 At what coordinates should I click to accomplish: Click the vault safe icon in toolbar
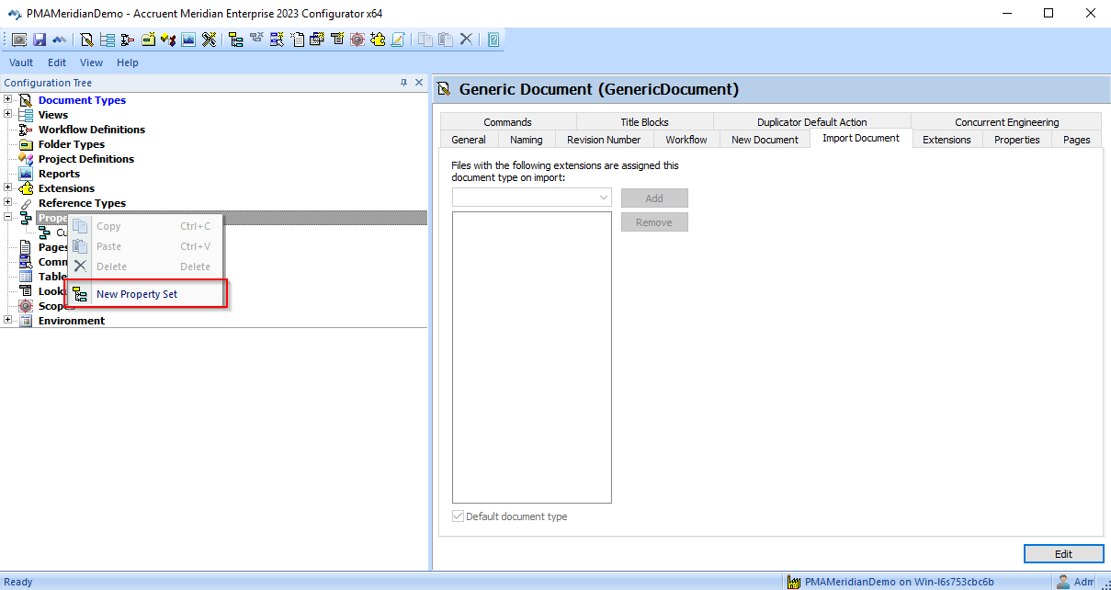tap(18, 40)
